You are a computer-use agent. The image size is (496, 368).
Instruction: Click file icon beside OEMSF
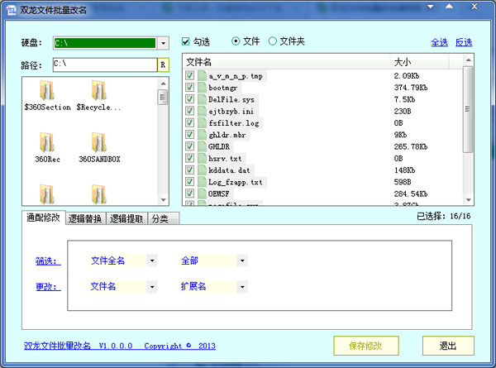pos(203,194)
